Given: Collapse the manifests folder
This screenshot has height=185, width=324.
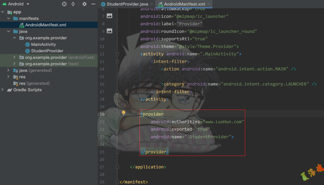Looking at the screenshot, I should pos(9,18).
